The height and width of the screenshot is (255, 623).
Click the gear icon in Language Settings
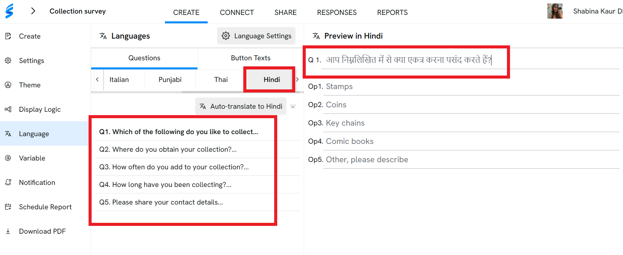click(x=226, y=36)
